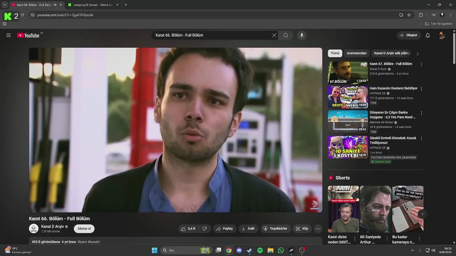Open options for Sürekli Evrimli Köstebek video
456x256 pixels.
421,139
